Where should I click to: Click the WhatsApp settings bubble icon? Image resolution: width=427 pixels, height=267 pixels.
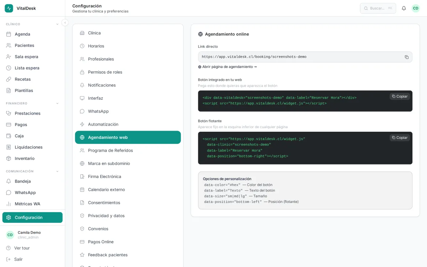click(82, 111)
